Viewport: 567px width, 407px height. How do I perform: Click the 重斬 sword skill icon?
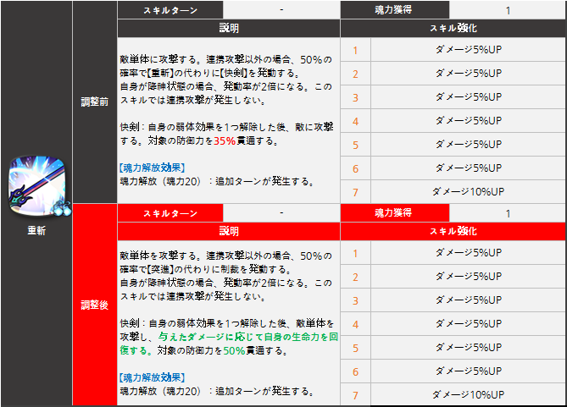pyautogui.click(x=36, y=189)
